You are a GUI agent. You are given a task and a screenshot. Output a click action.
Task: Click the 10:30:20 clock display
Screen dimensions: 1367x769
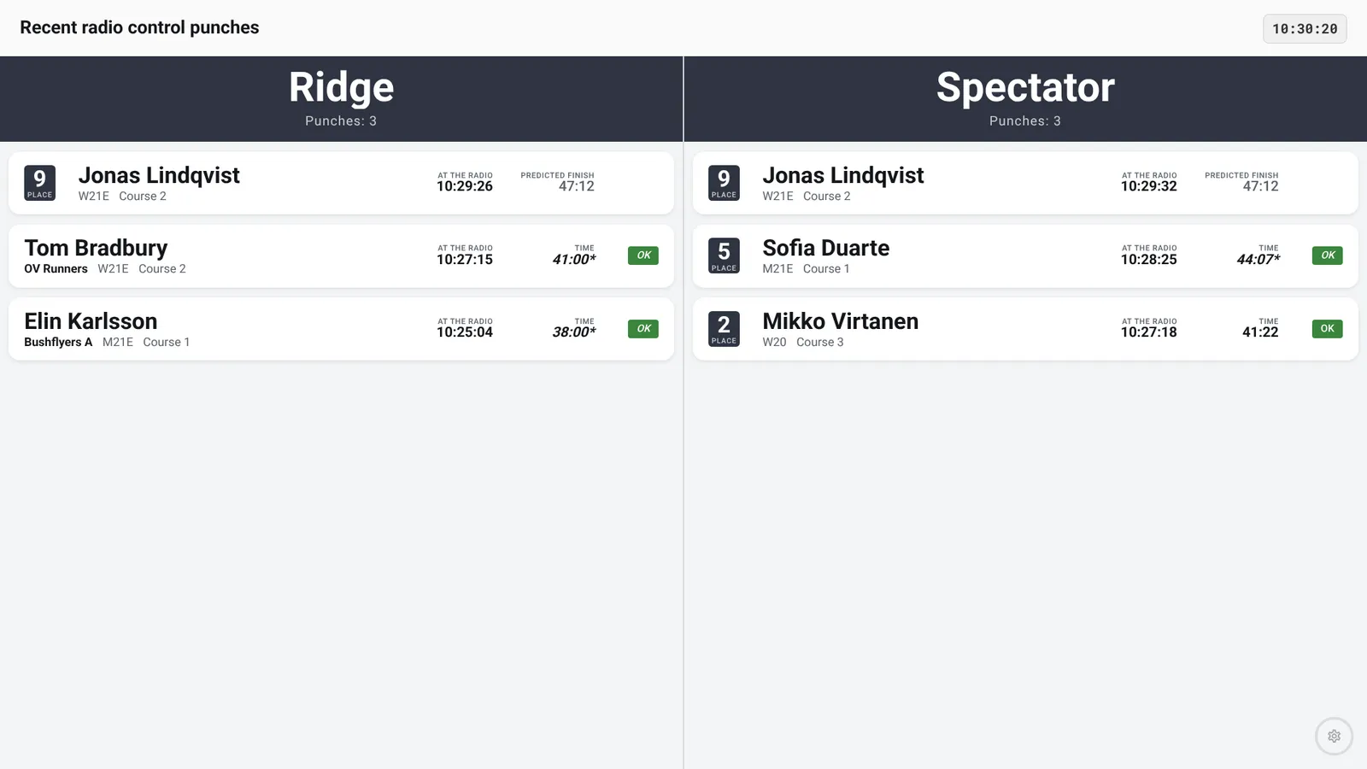pyautogui.click(x=1305, y=28)
